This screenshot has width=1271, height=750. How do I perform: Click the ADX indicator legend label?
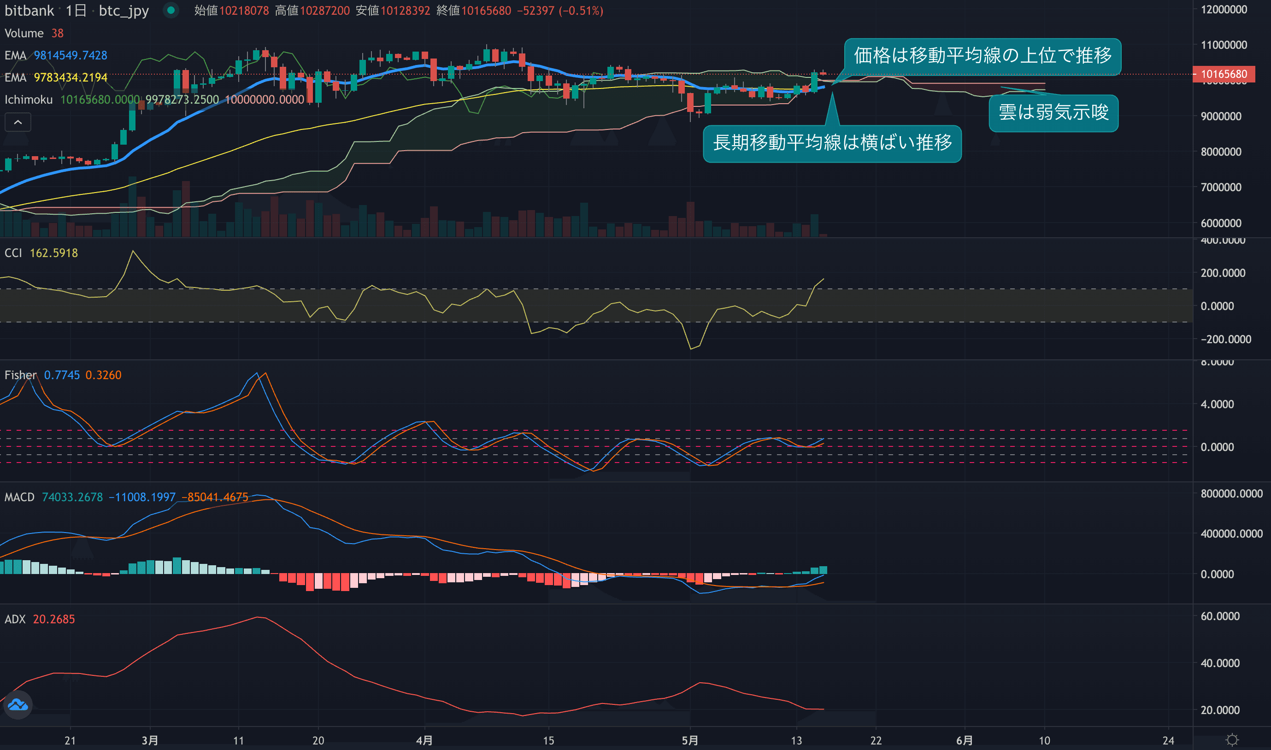point(15,619)
